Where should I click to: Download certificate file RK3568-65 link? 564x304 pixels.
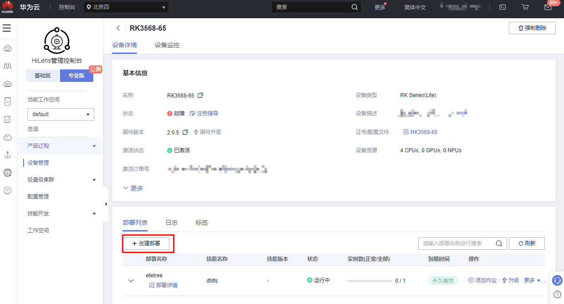[420, 132]
